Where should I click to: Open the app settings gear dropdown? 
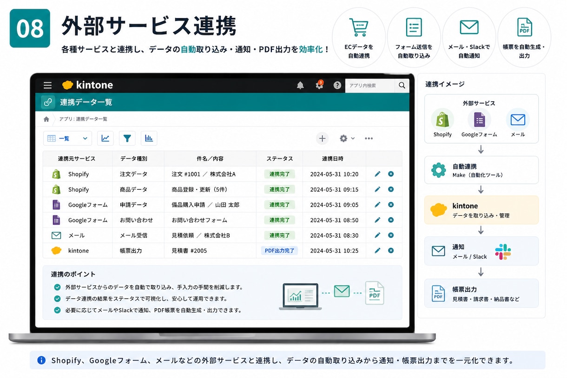(x=347, y=138)
